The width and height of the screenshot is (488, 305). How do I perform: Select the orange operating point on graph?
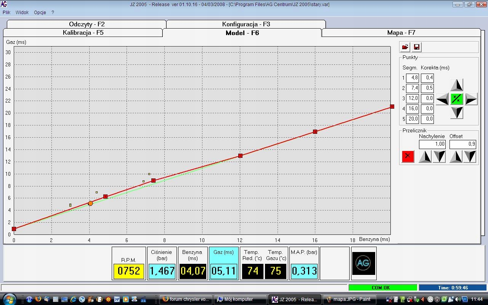[x=90, y=203]
